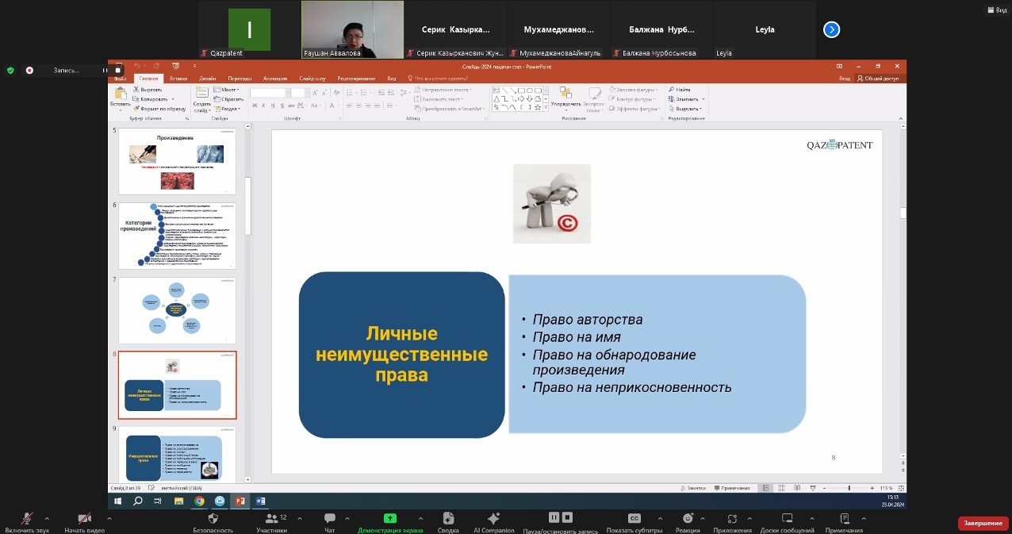Open AI Companion
Viewport: 1012px width, 534px height.
coord(493,519)
